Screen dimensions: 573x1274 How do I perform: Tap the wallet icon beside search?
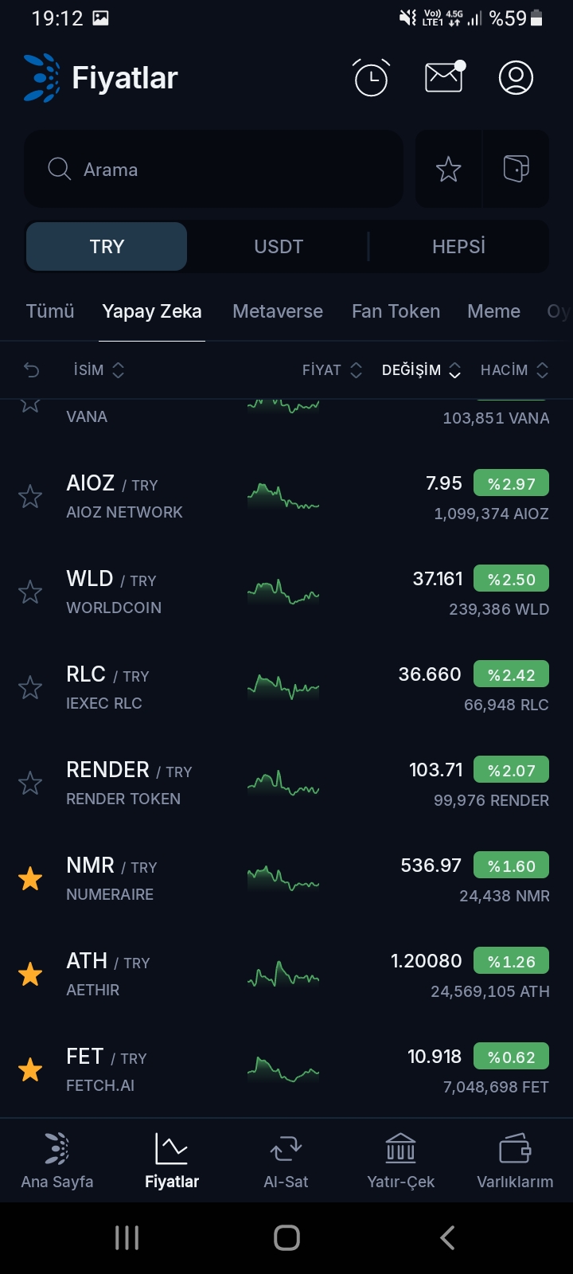pos(516,169)
